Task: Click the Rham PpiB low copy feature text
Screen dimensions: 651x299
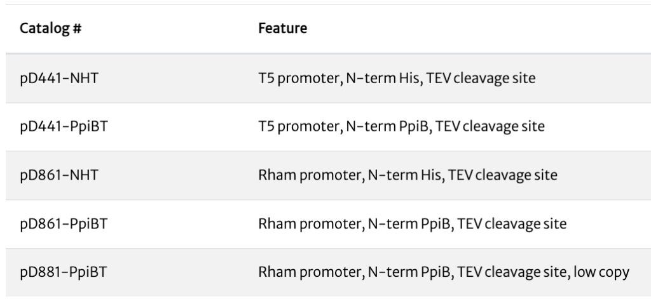Action: click(444, 272)
